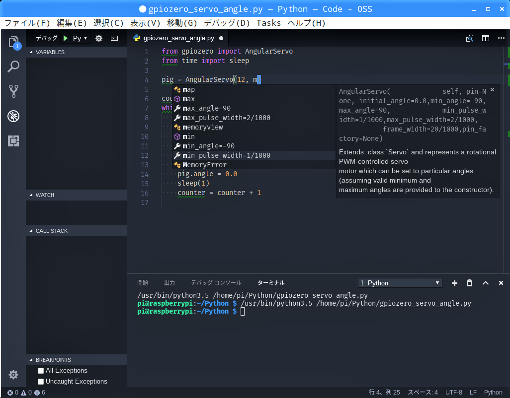Viewport: 510px width, 398px height.
Task: Click the editor overview ruler scrollbar
Action: tap(507, 159)
